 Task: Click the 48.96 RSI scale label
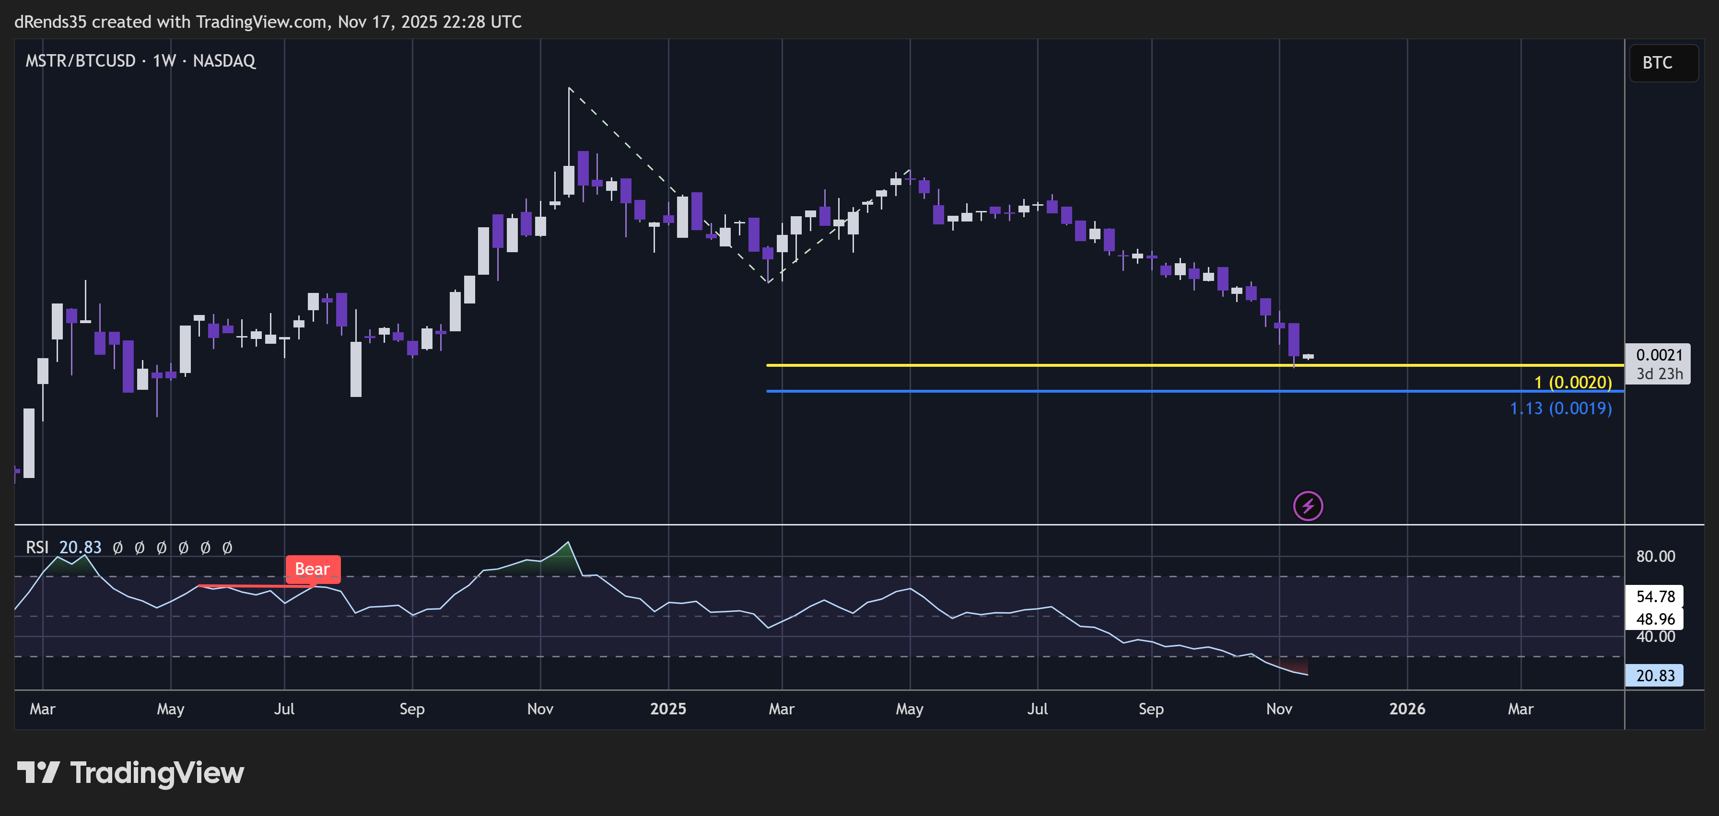click(1655, 618)
